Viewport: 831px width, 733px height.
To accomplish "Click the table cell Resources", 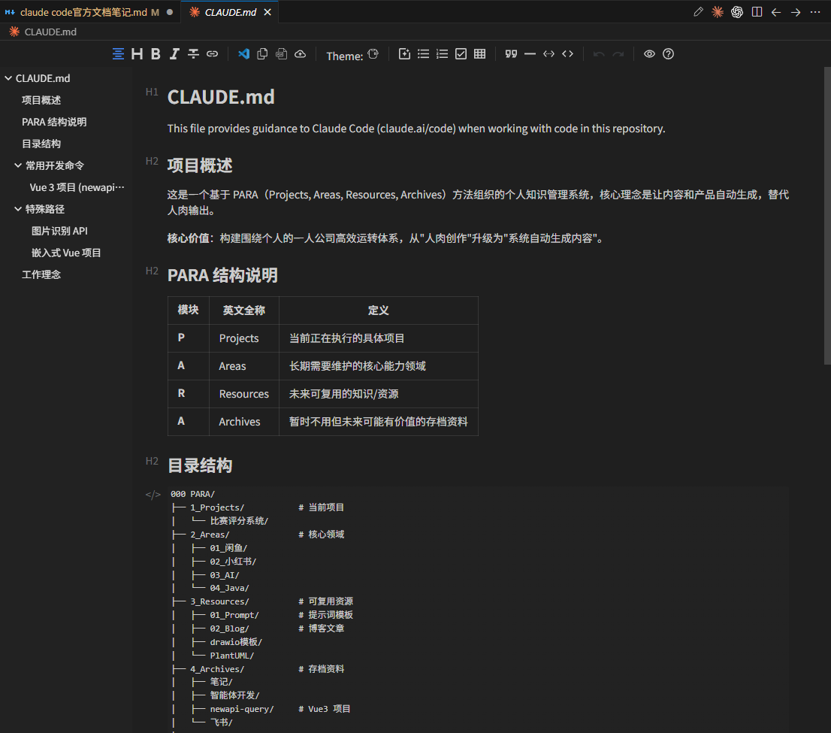I will (x=243, y=394).
